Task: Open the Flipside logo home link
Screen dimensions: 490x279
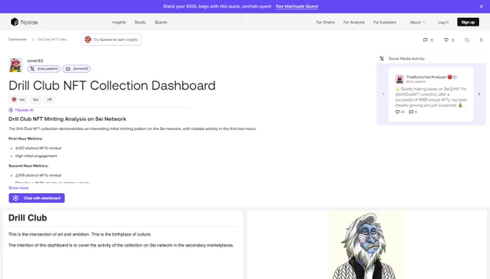Action: pos(24,22)
